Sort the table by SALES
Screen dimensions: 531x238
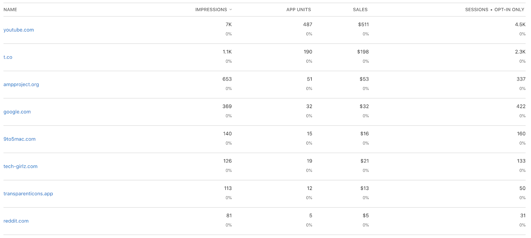coord(360,10)
